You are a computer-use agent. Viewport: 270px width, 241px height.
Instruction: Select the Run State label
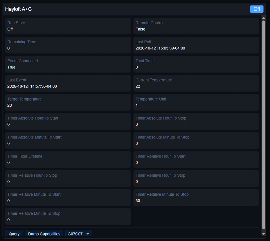click(16, 23)
